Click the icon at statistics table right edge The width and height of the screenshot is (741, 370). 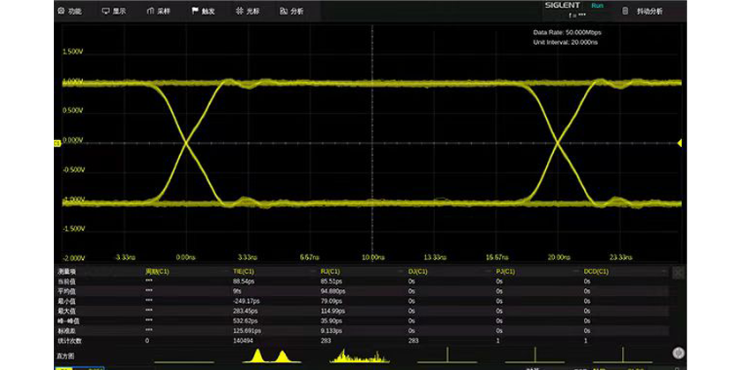point(677,274)
